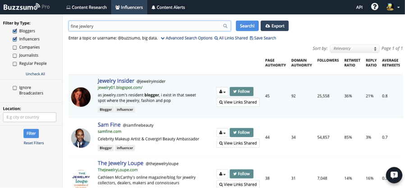The image size is (405, 188).
Task: Click the BuzzSumo Pro logo
Action: click(27, 7)
